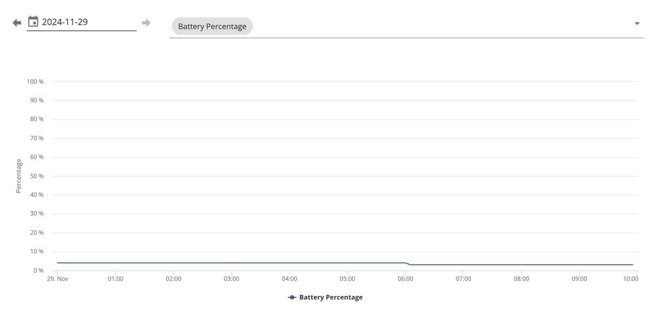
Task: Expand the metric selector dropdown arrow
Action: [637, 23]
